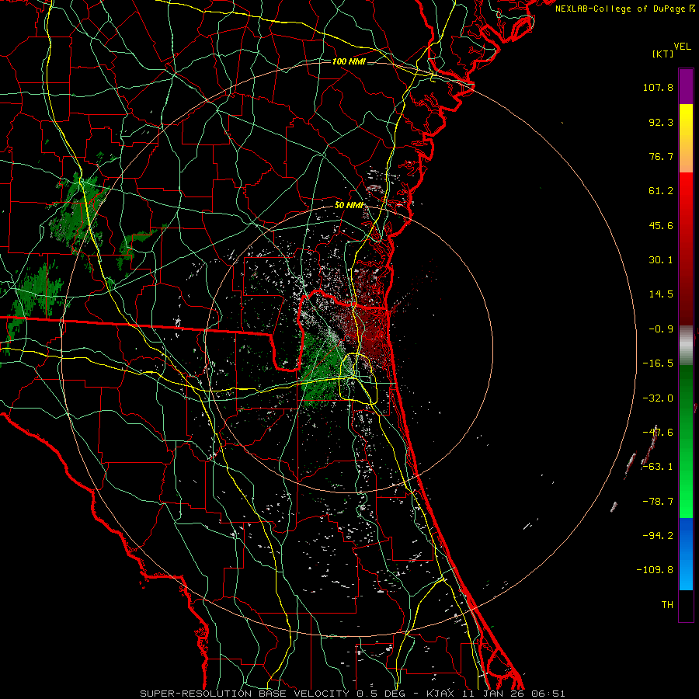Click the 50 NMI range ring label
Viewport: 699px width, 699px height.
coord(349,205)
